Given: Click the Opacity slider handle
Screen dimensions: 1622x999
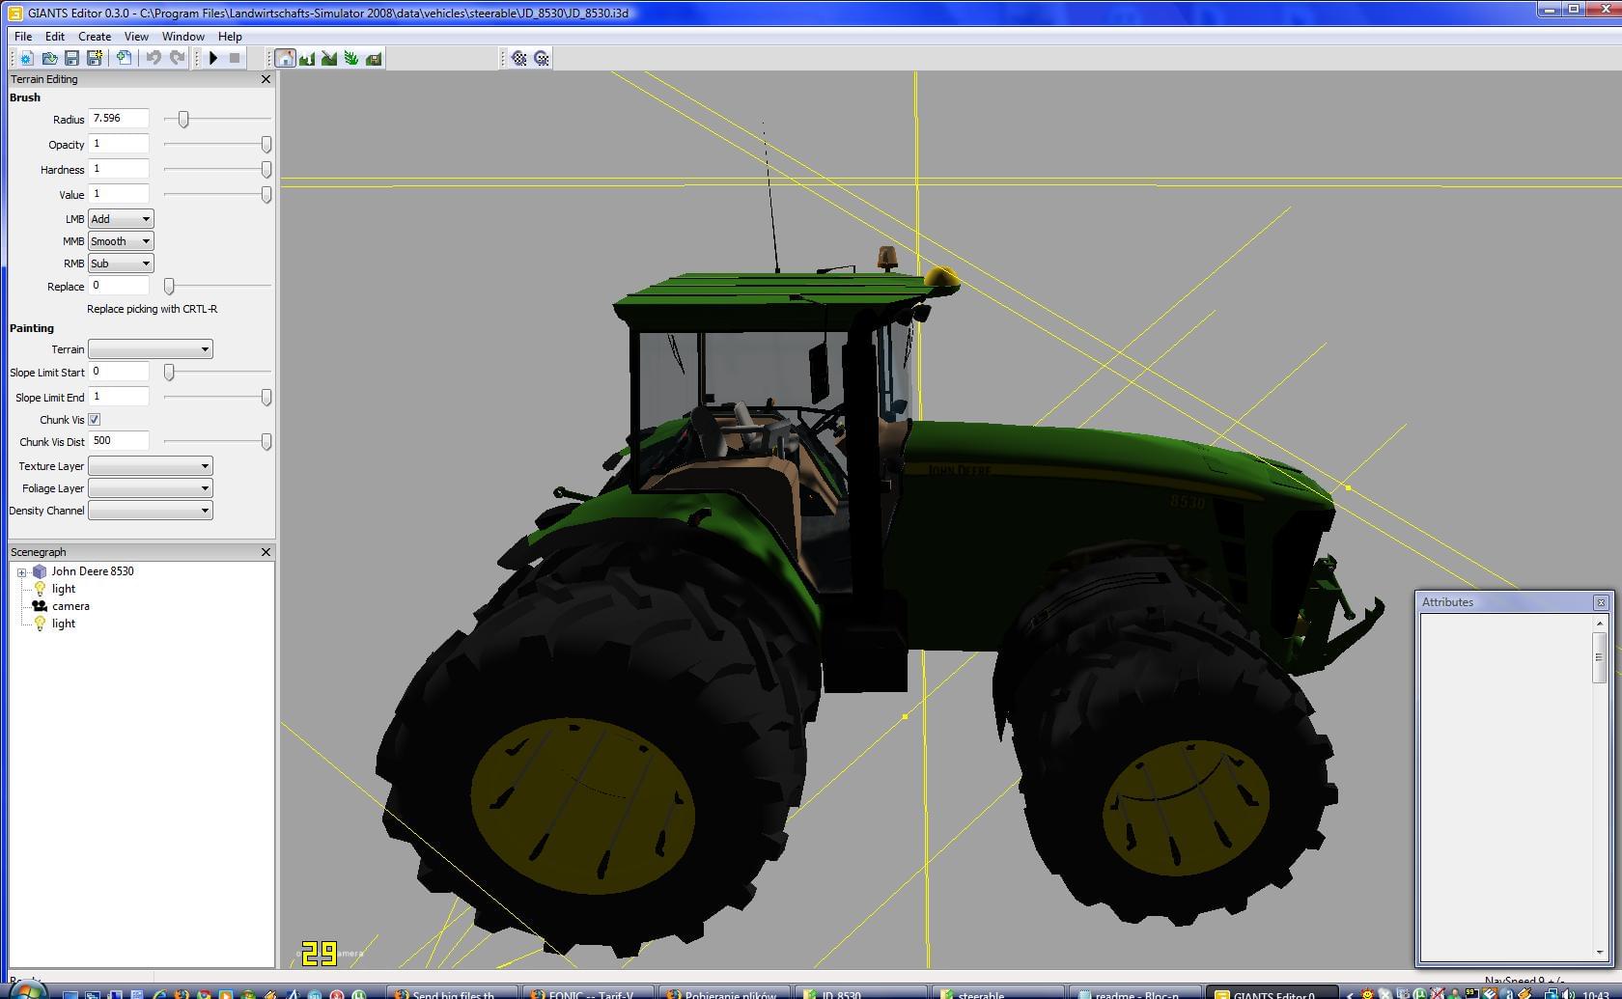Looking at the screenshot, I should [x=266, y=145].
